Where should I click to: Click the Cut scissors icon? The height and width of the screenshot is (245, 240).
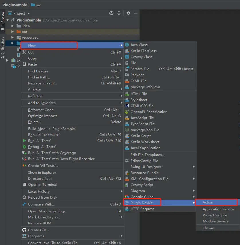[x=24, y=52]
